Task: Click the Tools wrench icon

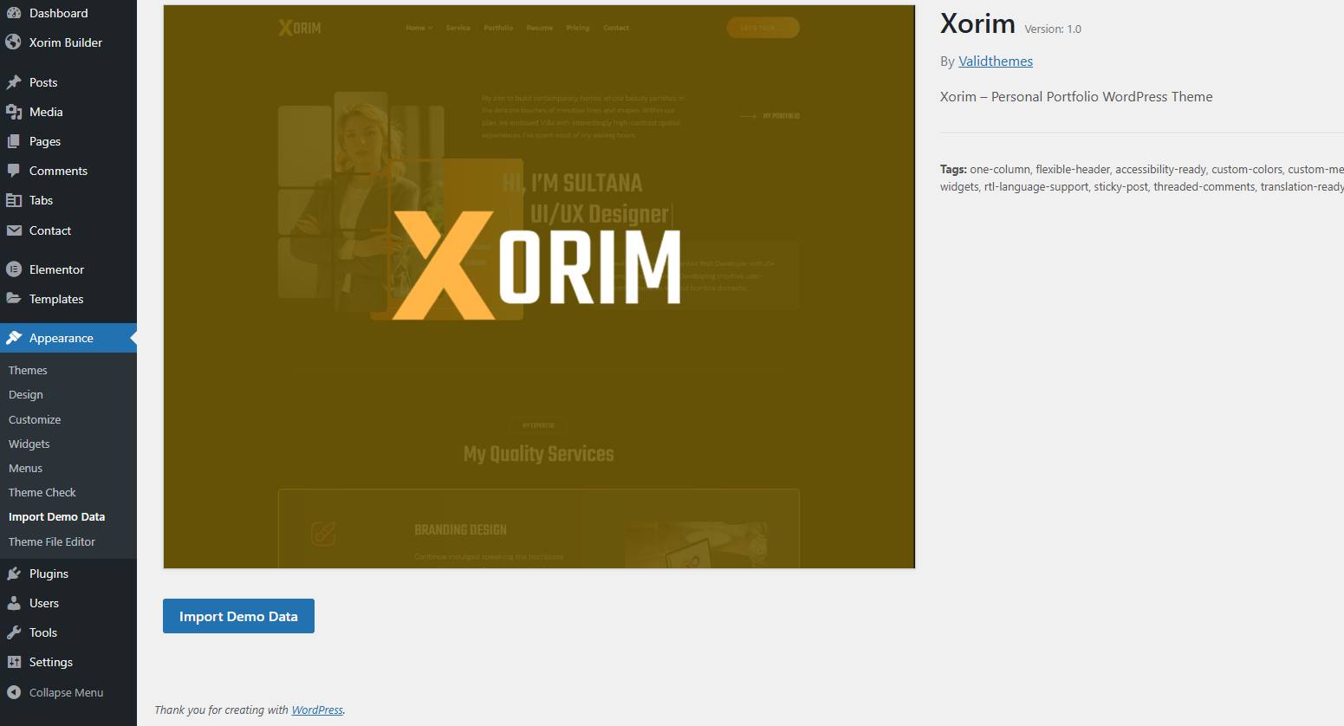Action: click(14, 632)
